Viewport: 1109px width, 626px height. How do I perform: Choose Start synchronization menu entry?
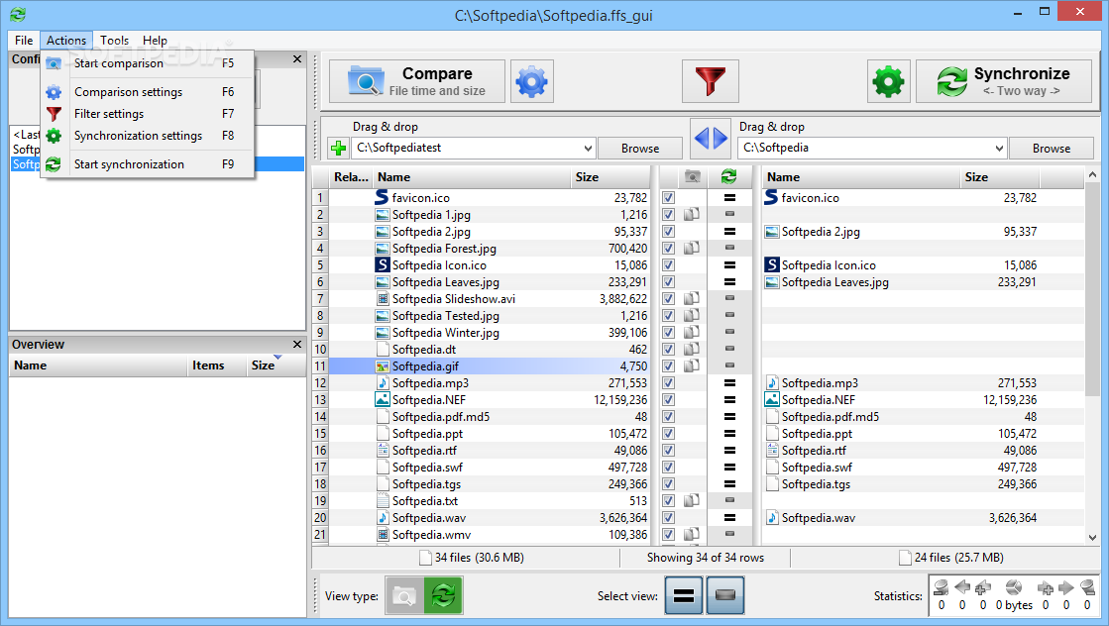[148, 163]
